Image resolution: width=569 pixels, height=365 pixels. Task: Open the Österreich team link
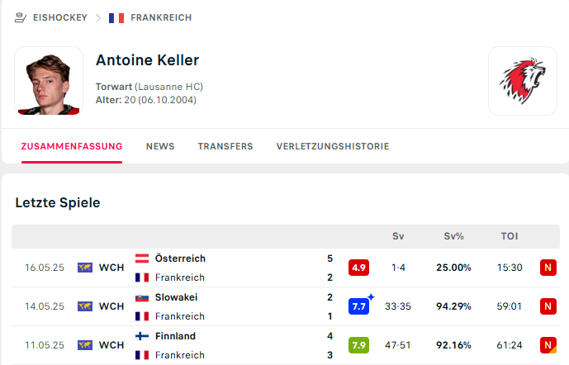point(180,258)
